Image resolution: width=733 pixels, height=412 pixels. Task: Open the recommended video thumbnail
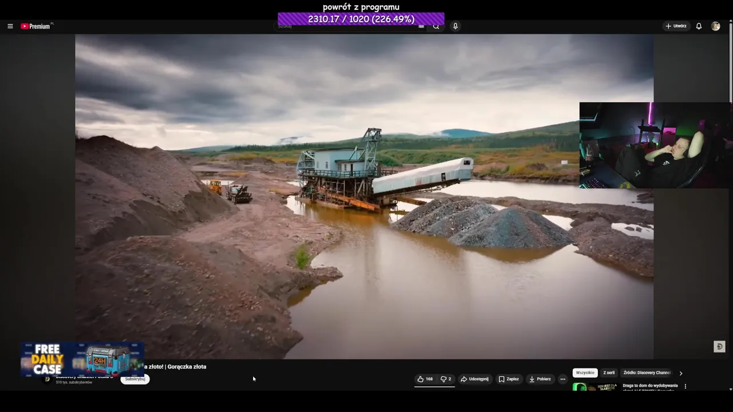point(596,387)
